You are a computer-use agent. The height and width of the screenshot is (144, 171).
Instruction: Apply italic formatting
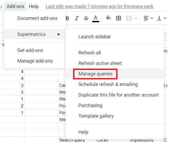pos(77,18)
